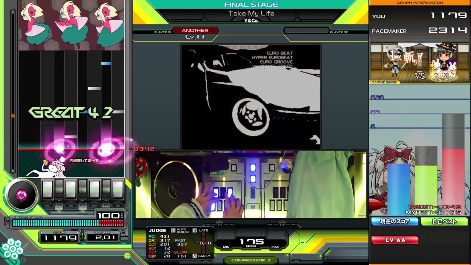The image size is (471, 265).
Task: Click the SCORE 1179 display
Action: tap(60, 238)
